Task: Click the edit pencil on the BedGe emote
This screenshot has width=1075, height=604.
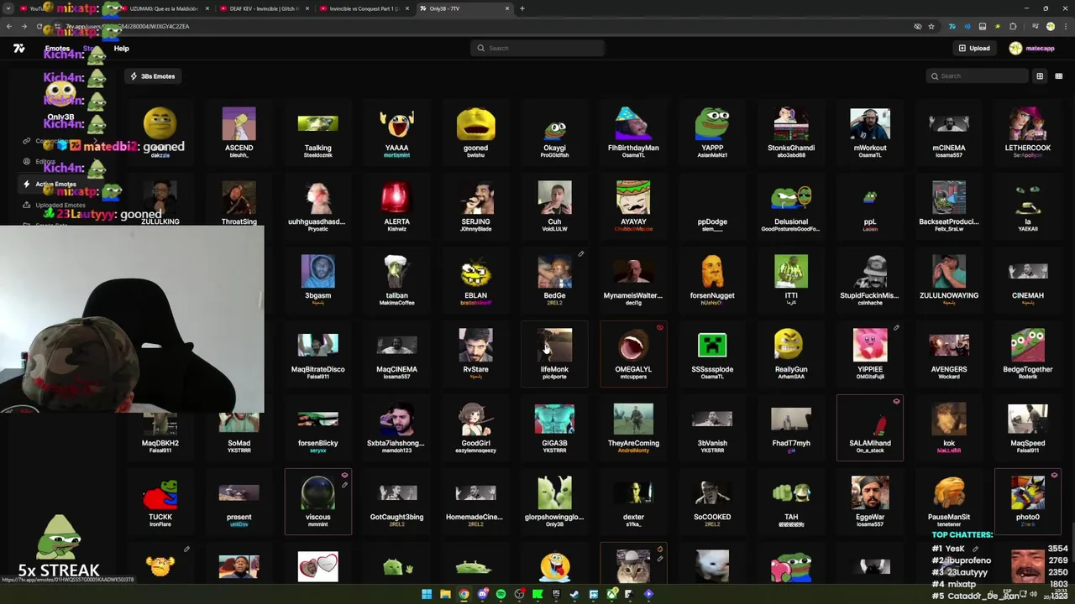Action: [x=580, y=253]
